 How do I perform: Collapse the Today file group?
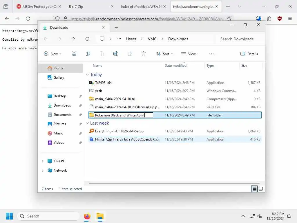tap(87, 75)
